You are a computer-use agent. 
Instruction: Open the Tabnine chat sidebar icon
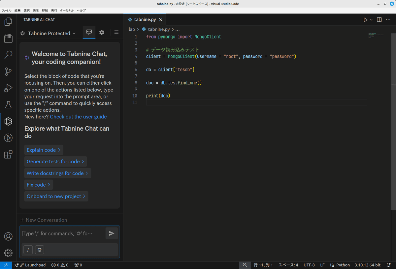point(8,121)
